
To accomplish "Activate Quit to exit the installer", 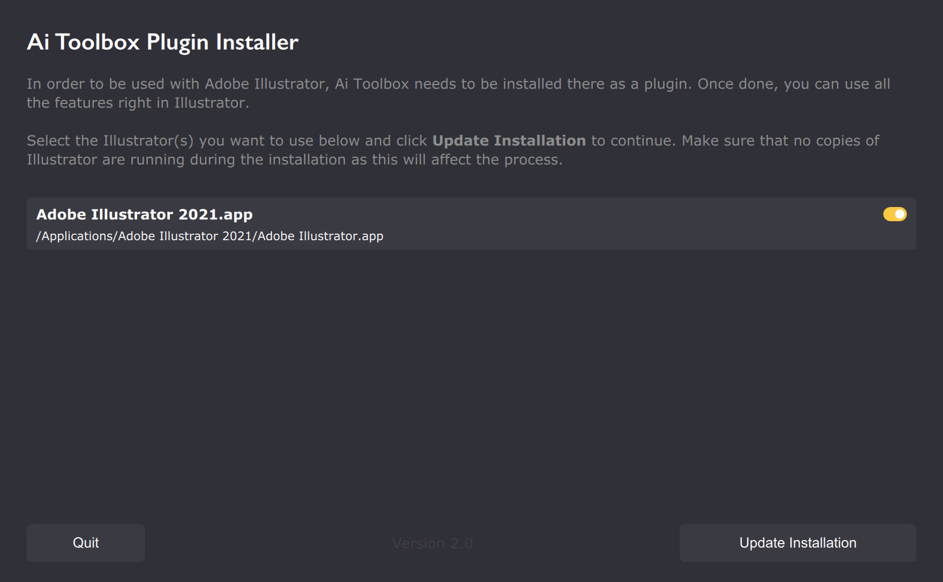I will click(x=85, y=542).
